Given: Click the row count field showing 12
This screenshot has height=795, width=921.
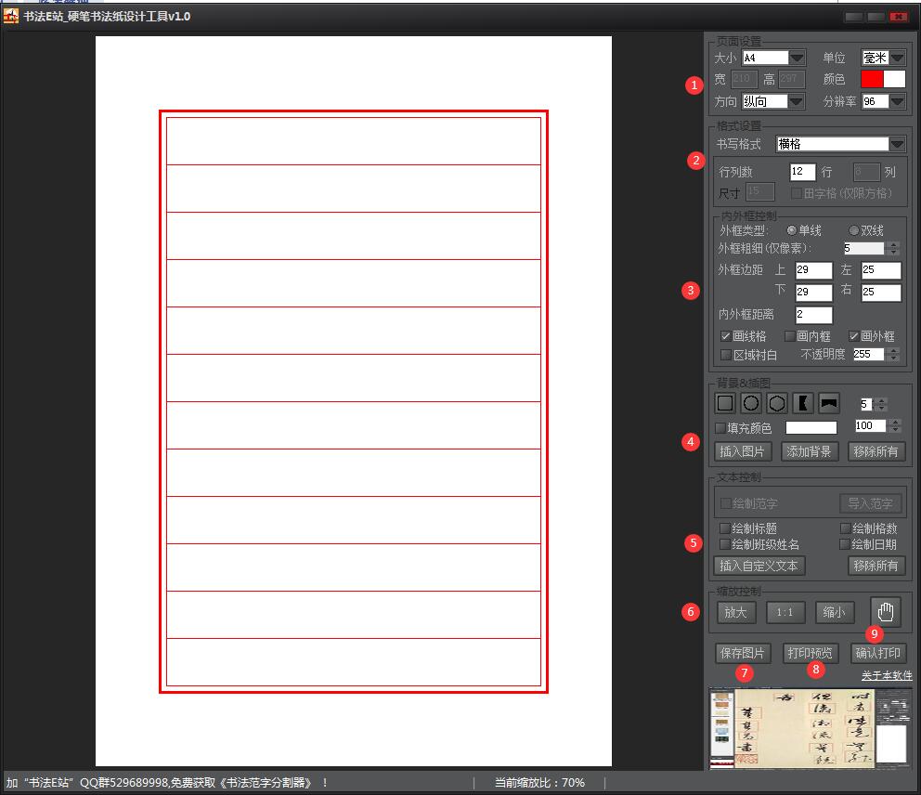Looking at the screenshot, I should click(x=802, y=172).
